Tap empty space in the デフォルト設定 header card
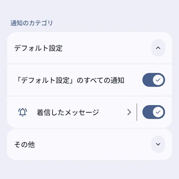Viewport: 179px width, 179px height. tap(107, 48)
